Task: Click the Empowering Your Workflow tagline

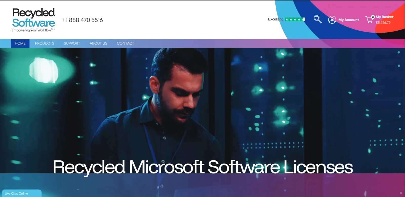Action: [33, 30]
